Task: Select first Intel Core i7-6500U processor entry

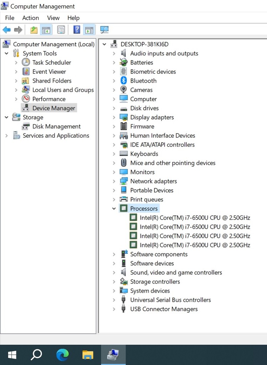Action: (x=195, y=218)
